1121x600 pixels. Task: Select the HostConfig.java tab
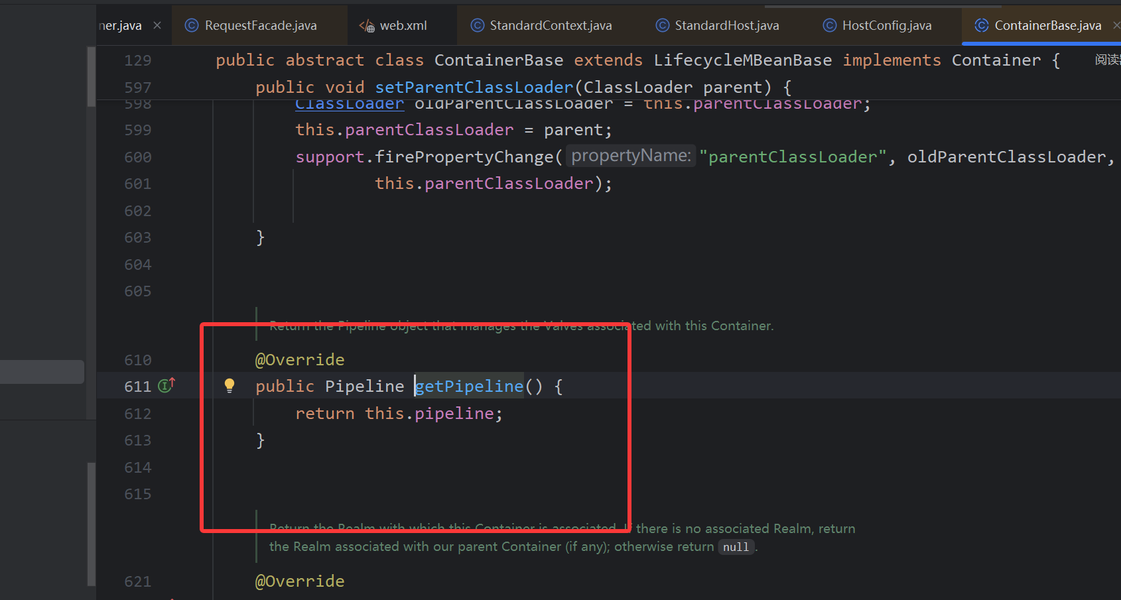click(886, 25)
